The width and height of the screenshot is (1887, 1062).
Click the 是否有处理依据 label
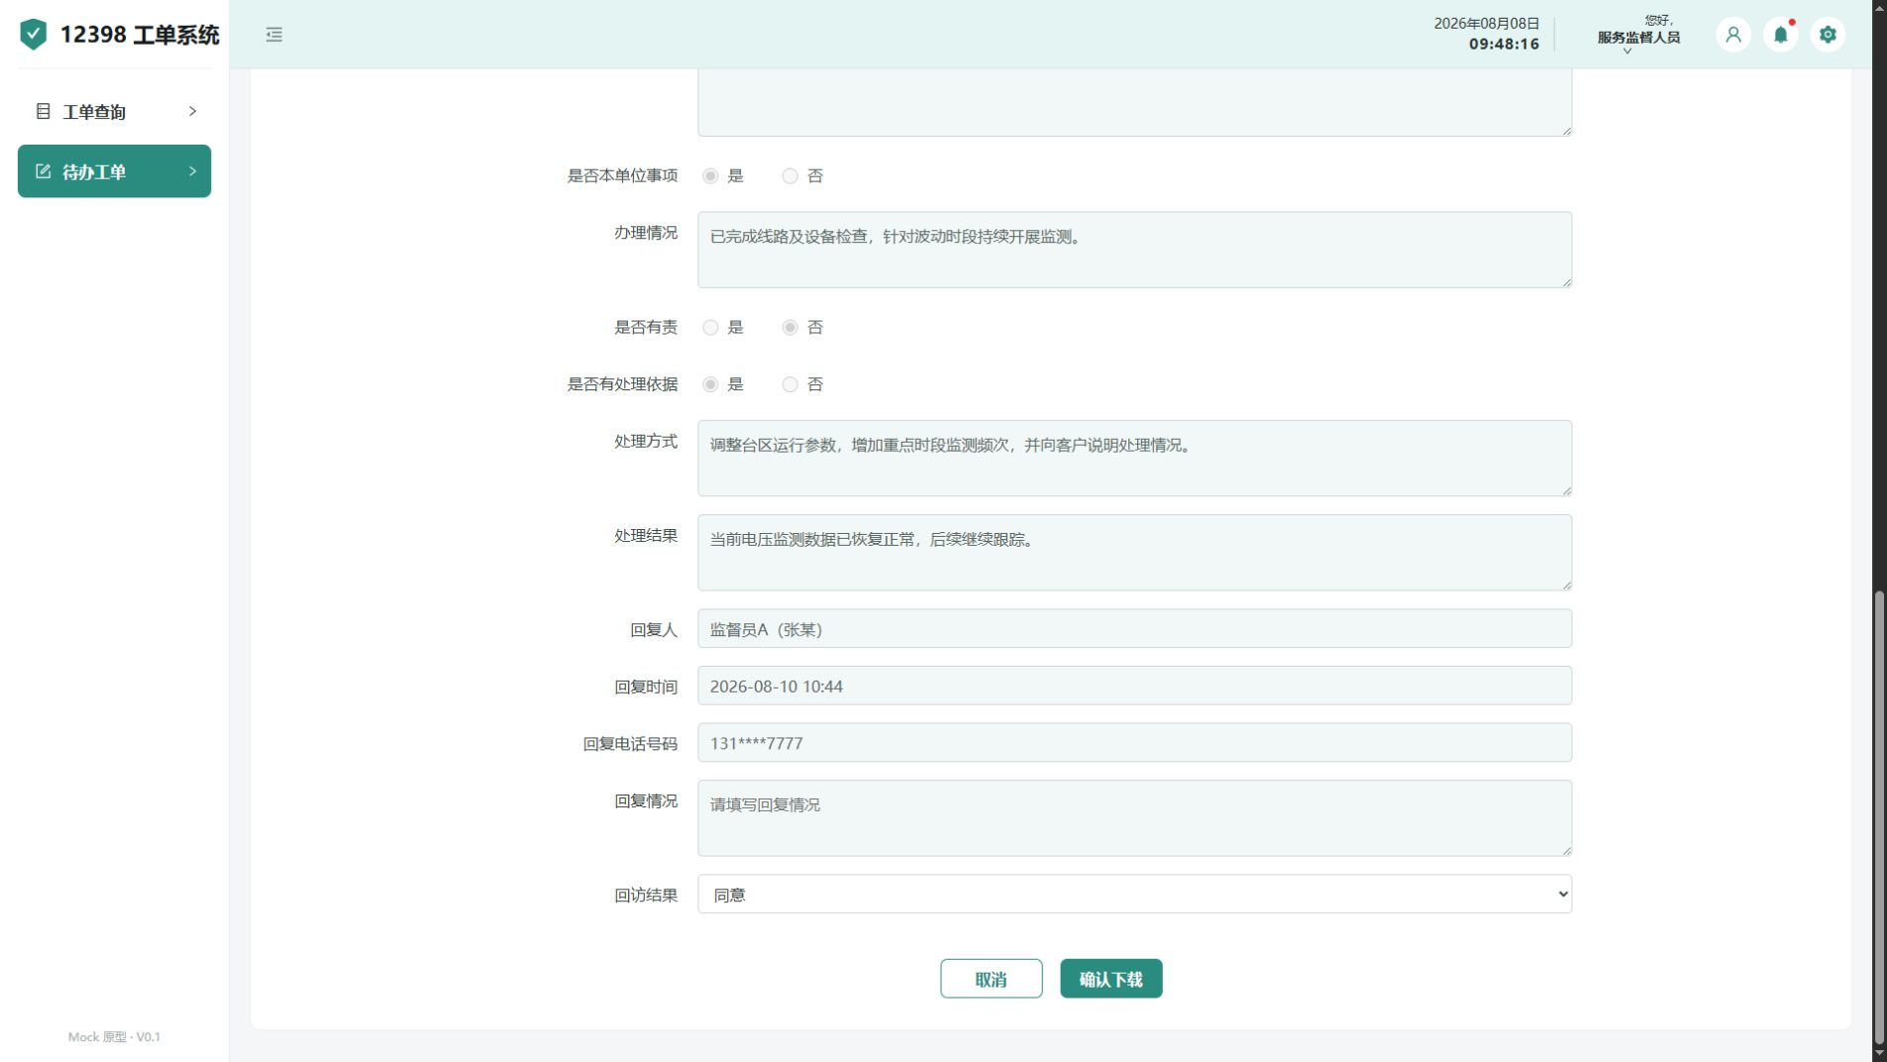click(x=622, y=384)
